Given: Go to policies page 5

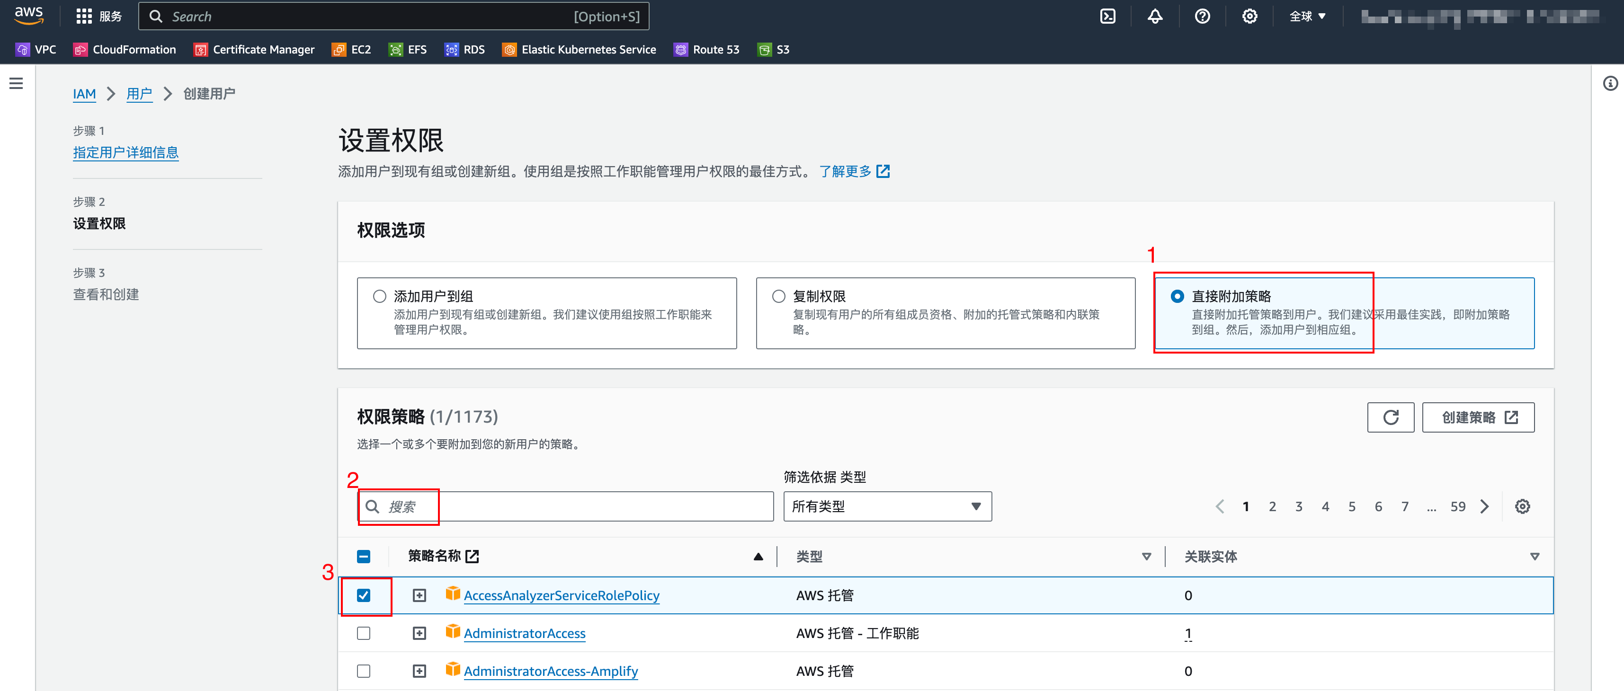Looking at the screenshot, I should tap(1352, 506).
